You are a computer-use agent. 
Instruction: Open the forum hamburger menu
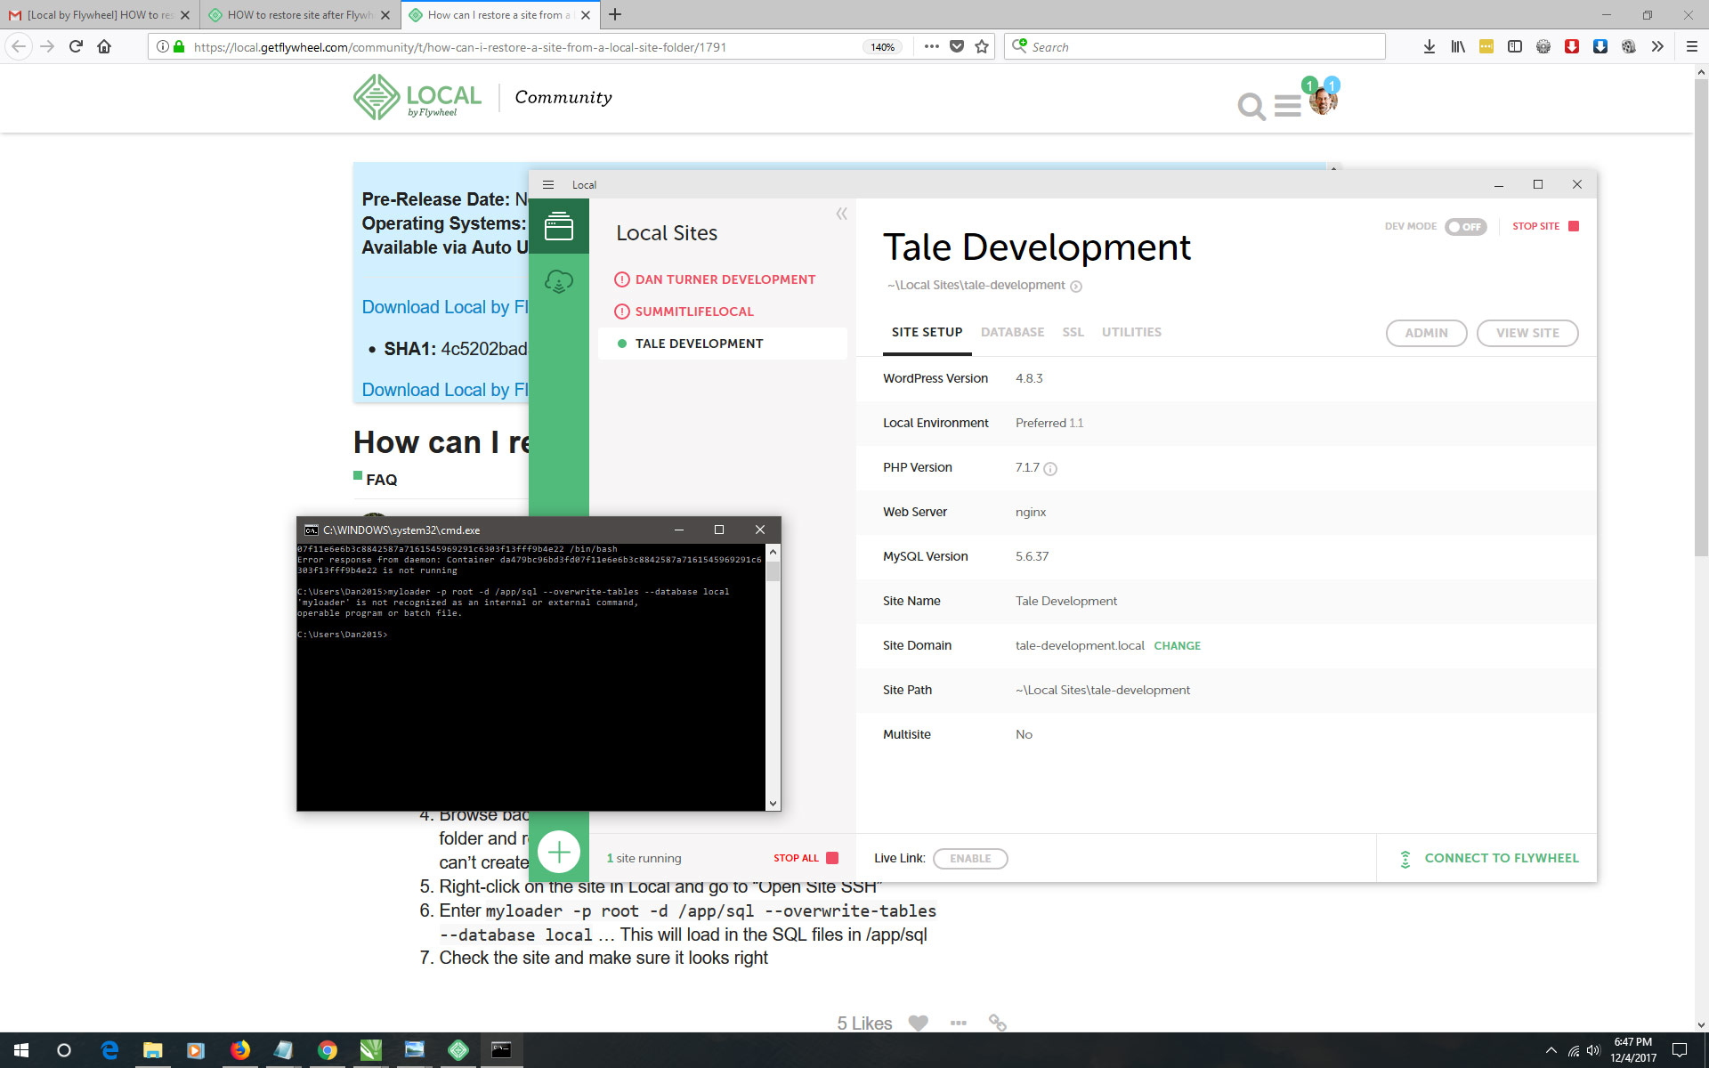[1287, 107]
